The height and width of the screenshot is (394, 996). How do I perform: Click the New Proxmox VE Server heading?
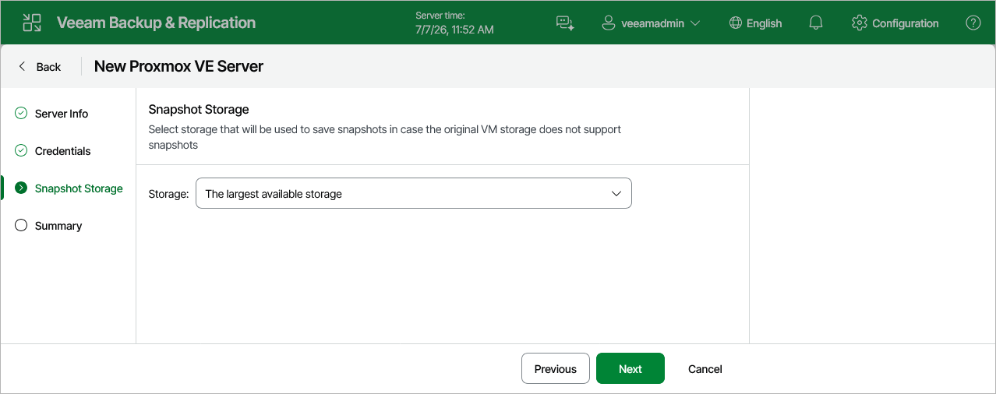click(x=178, y=66)
